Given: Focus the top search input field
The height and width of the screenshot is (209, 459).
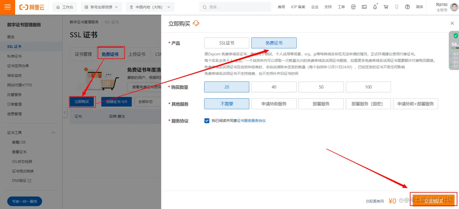Looking at the screenshot, I should pyautogui.click(x=235, y=7).
